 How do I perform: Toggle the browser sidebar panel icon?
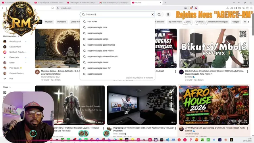coord(235,8)
